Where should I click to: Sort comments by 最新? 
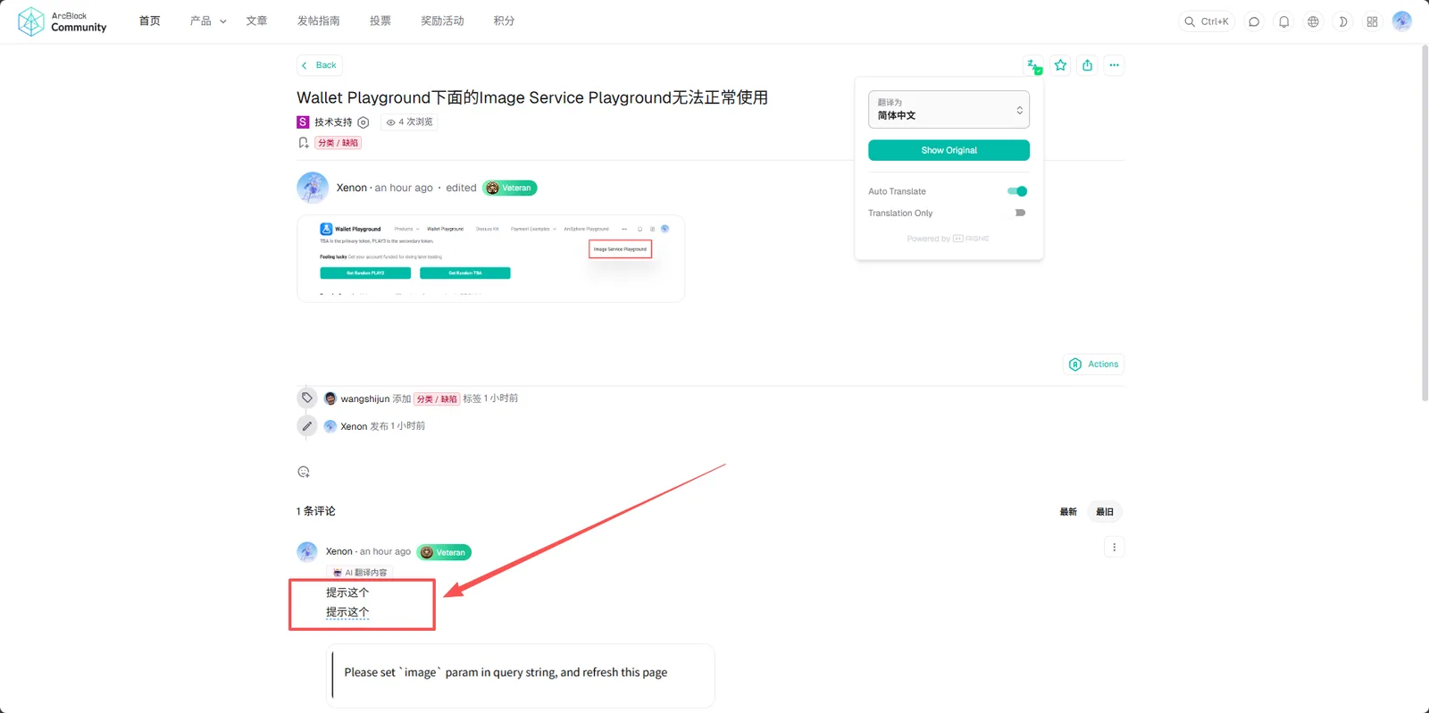[1068, 512]
